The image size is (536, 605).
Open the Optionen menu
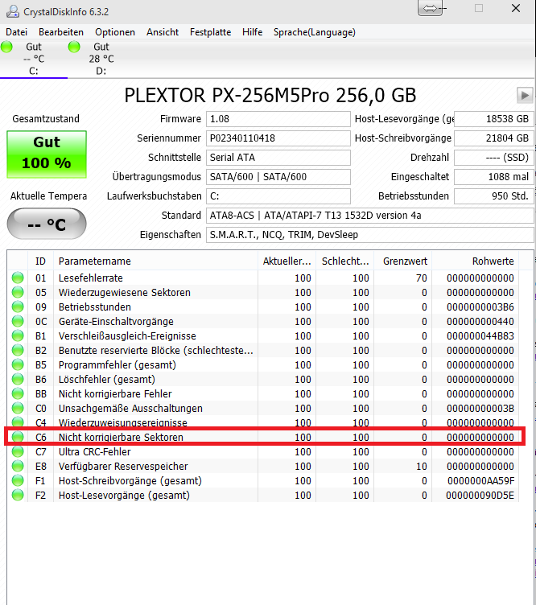(x=115, y=32)
